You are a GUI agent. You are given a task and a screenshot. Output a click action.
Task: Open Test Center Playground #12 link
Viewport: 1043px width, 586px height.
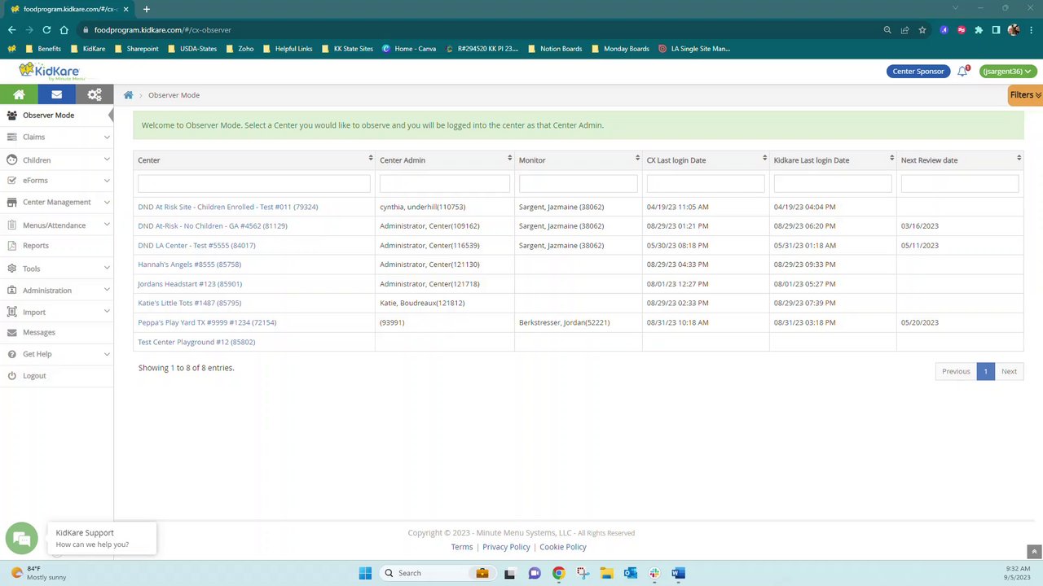pyautogui.click(x=196, y=342)
